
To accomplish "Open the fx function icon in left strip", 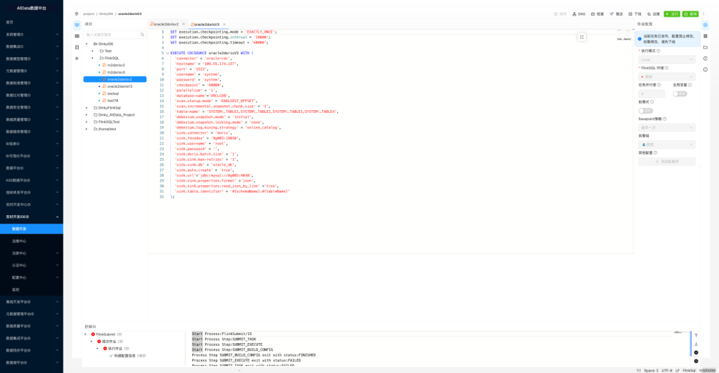I will [x=77, y=58].
